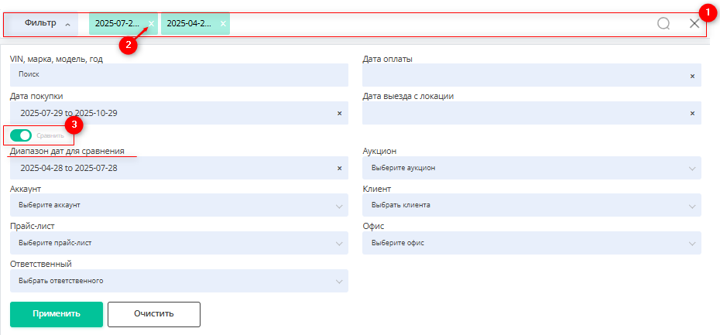Open the Офис dropdown list

(531, 243)
